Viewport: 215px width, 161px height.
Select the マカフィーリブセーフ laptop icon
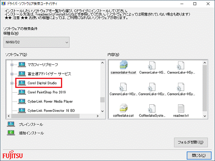pyautogui.click(x=22, y=64)
